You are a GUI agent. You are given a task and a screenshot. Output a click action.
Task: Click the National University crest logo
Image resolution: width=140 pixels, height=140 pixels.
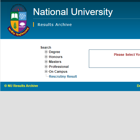click(x=19, y=20)
